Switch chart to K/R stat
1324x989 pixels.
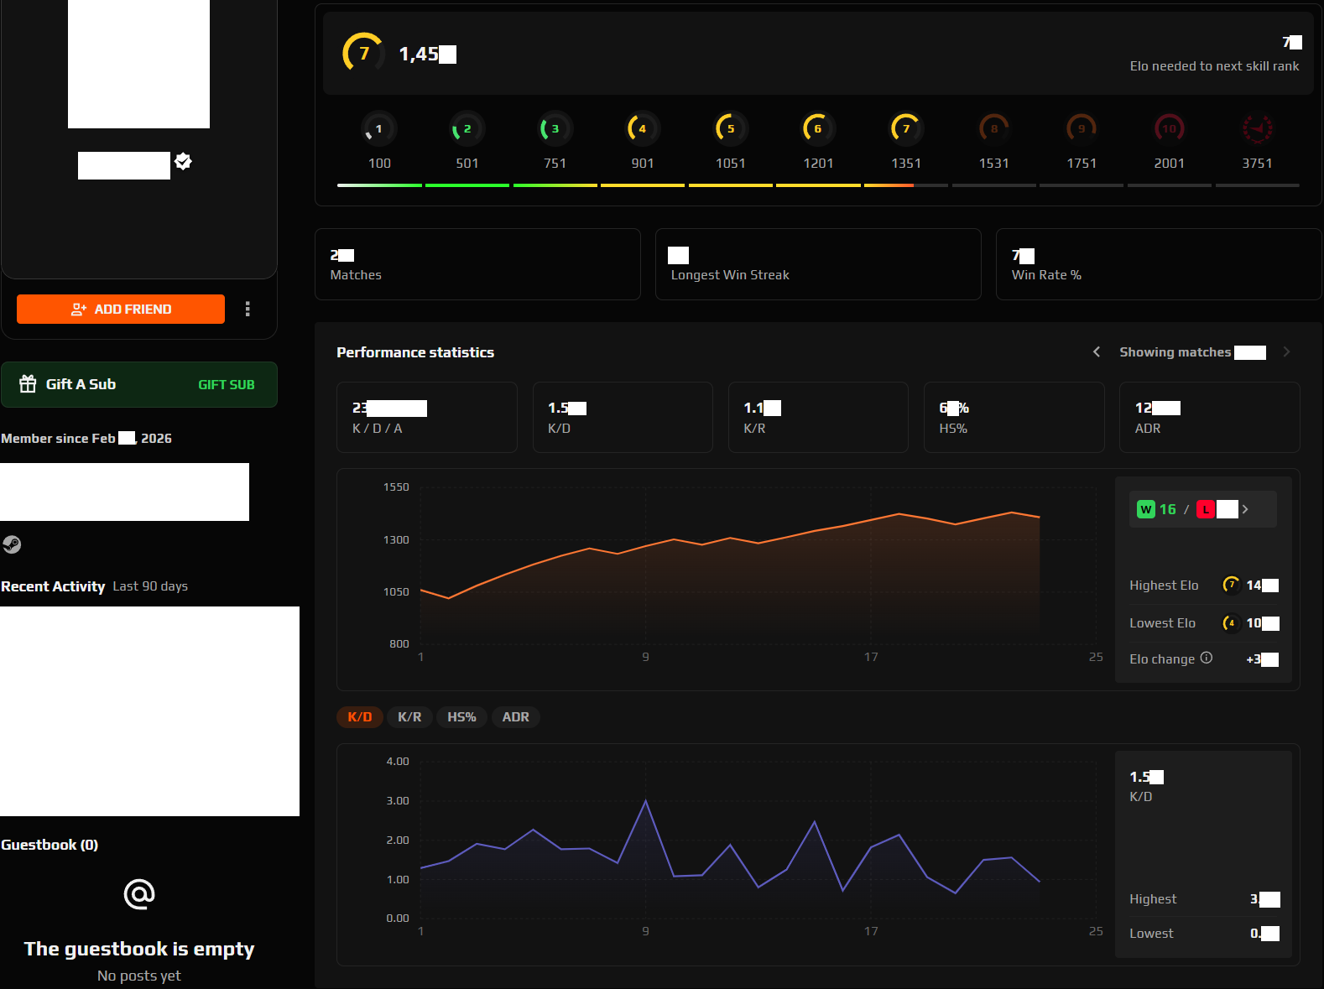point(409,717)
